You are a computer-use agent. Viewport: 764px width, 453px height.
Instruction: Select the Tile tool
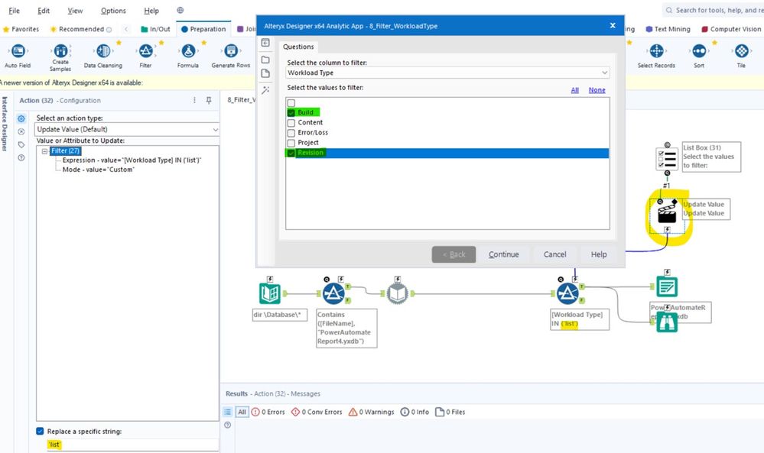pos(742,50)
